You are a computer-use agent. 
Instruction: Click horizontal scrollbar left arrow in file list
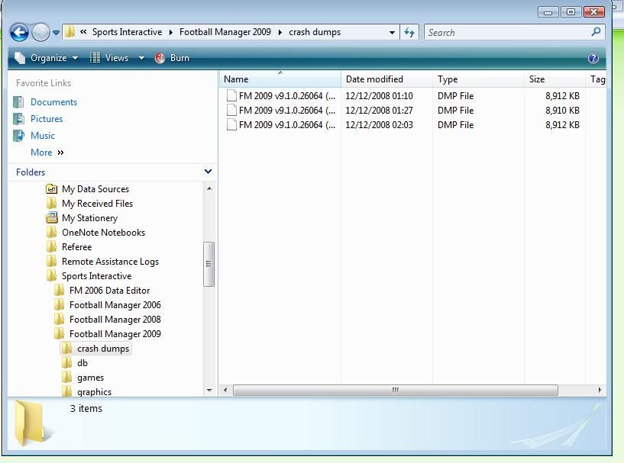pyautogui.click(x=225, y=391)
